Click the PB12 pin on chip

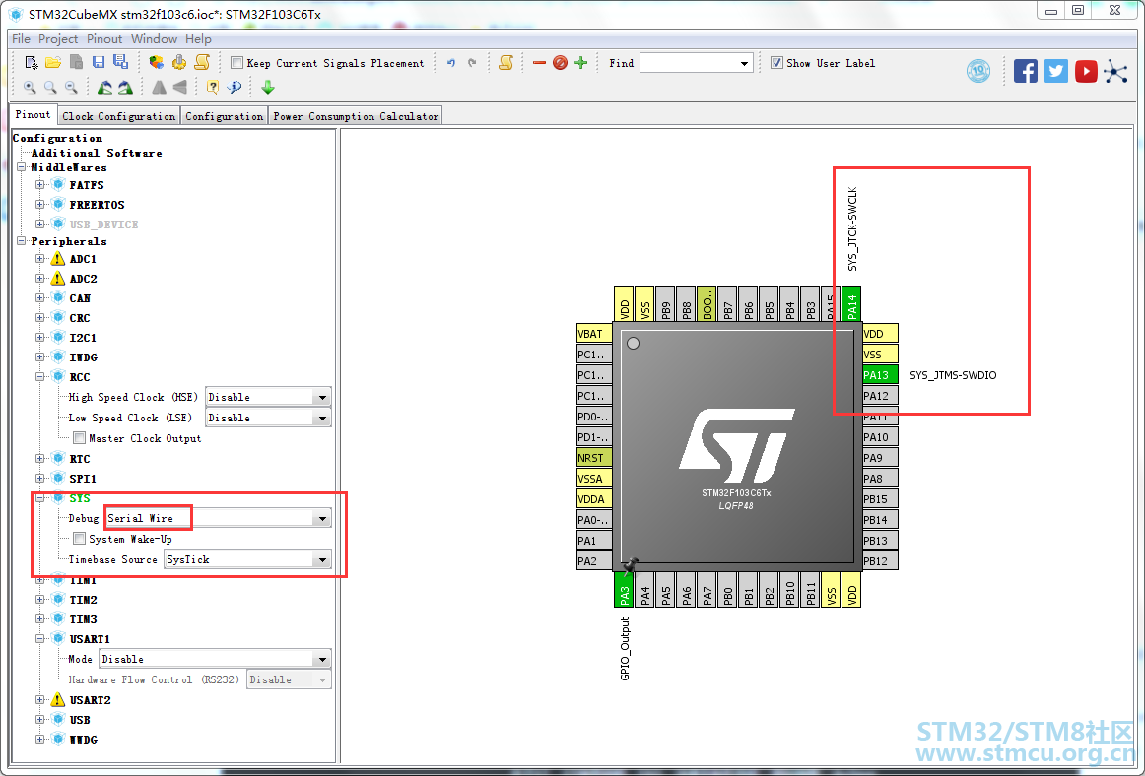(x=880, y=561)
